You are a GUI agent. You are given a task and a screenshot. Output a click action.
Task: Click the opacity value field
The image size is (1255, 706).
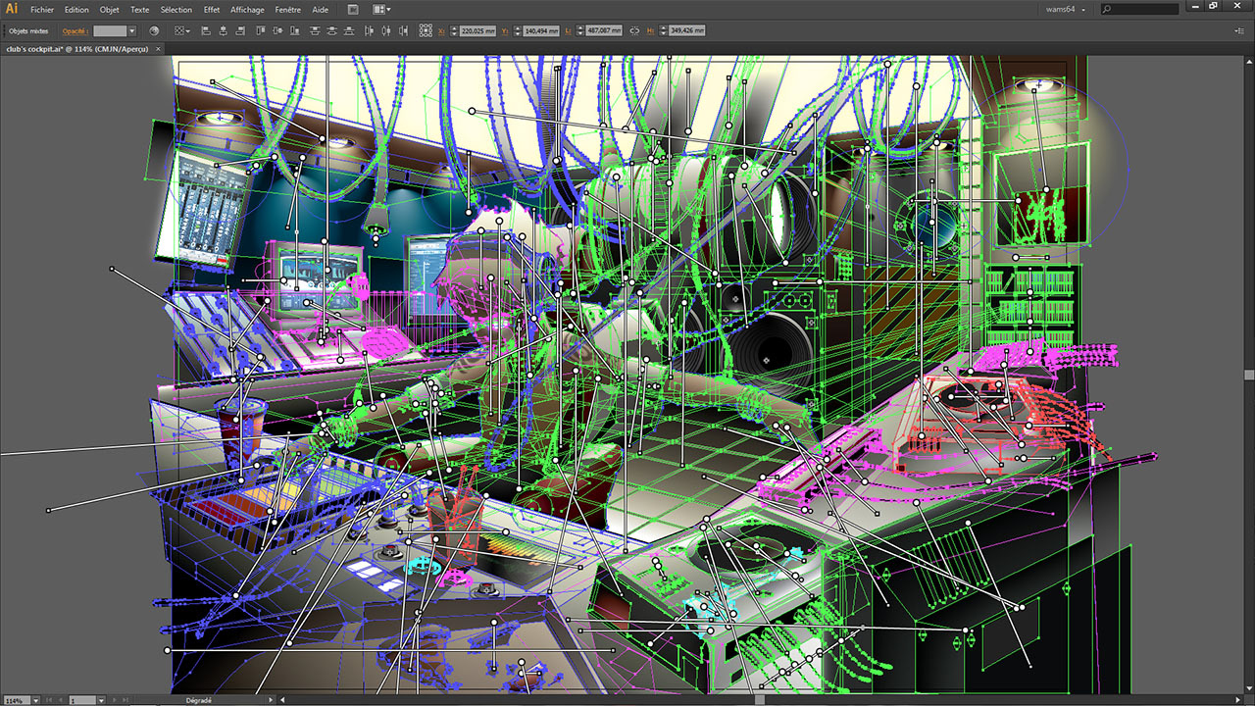[110, 31]
